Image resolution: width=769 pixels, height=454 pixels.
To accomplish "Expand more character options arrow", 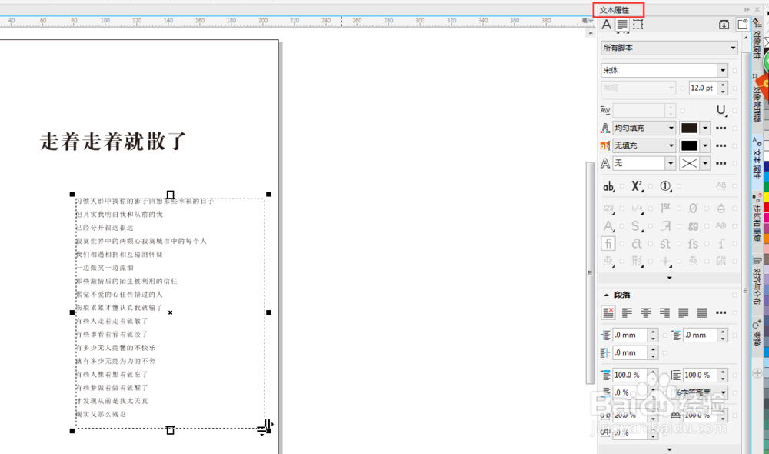I will point(670,278).
